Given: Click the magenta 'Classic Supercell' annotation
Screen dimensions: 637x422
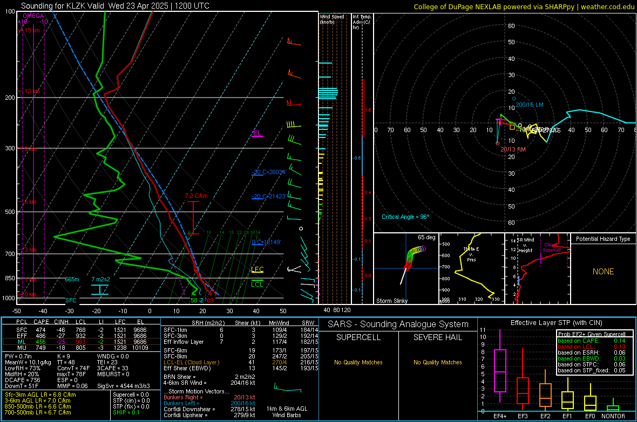Looking at the screenshot, I should [x=551, y=247].
